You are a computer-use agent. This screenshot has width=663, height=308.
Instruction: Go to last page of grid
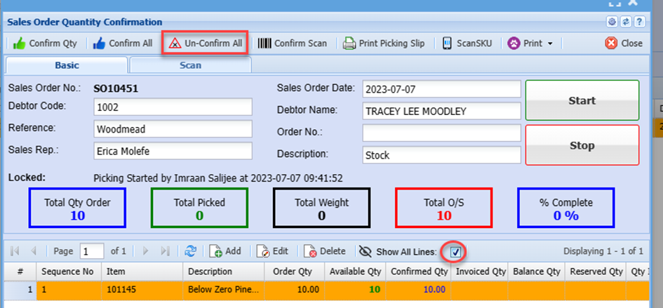tap(166, 251)
